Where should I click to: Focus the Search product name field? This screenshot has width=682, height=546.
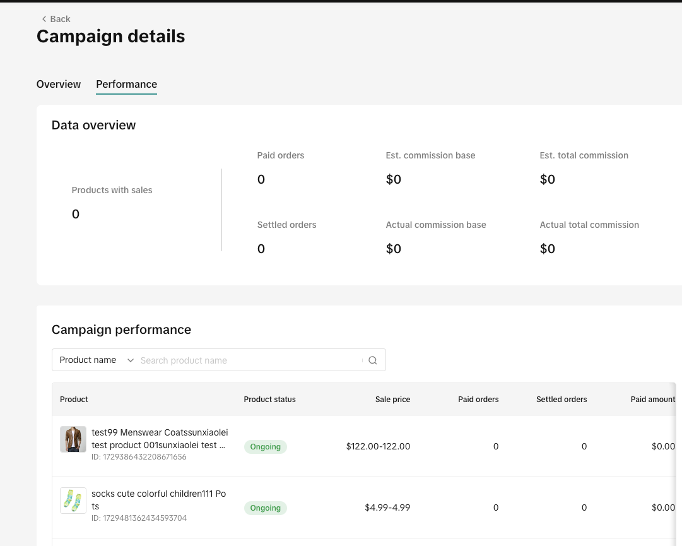click(249, 360)
